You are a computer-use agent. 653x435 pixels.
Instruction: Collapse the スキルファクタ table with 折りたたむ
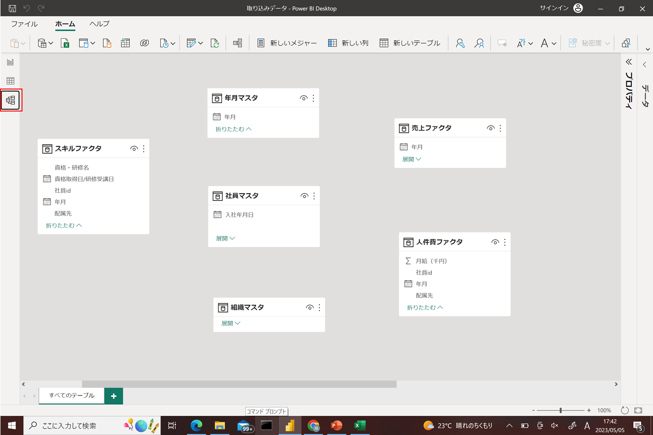pyautogui.click(x=64, y=226)
